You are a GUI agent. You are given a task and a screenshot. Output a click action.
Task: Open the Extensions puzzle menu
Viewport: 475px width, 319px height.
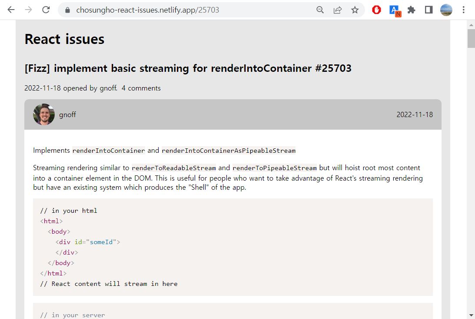411,10
